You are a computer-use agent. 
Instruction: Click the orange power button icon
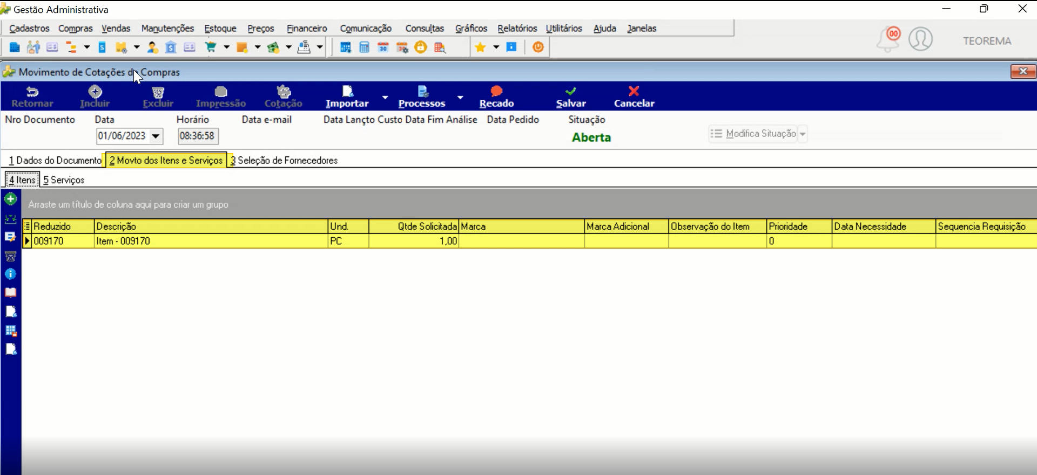click(538, 47)
